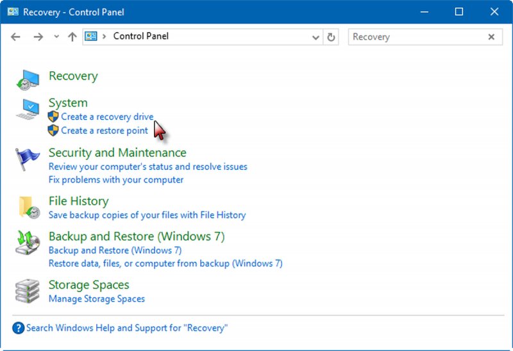Open the Storage Spaces heading
513x351 pixels.
pyautogui.click(x=89, y=284)
